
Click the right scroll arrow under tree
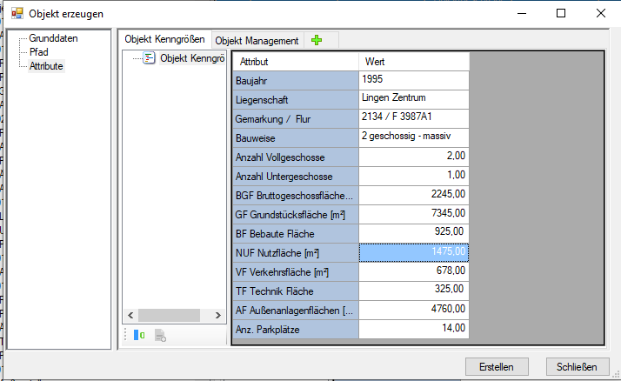tap(217, 315)
